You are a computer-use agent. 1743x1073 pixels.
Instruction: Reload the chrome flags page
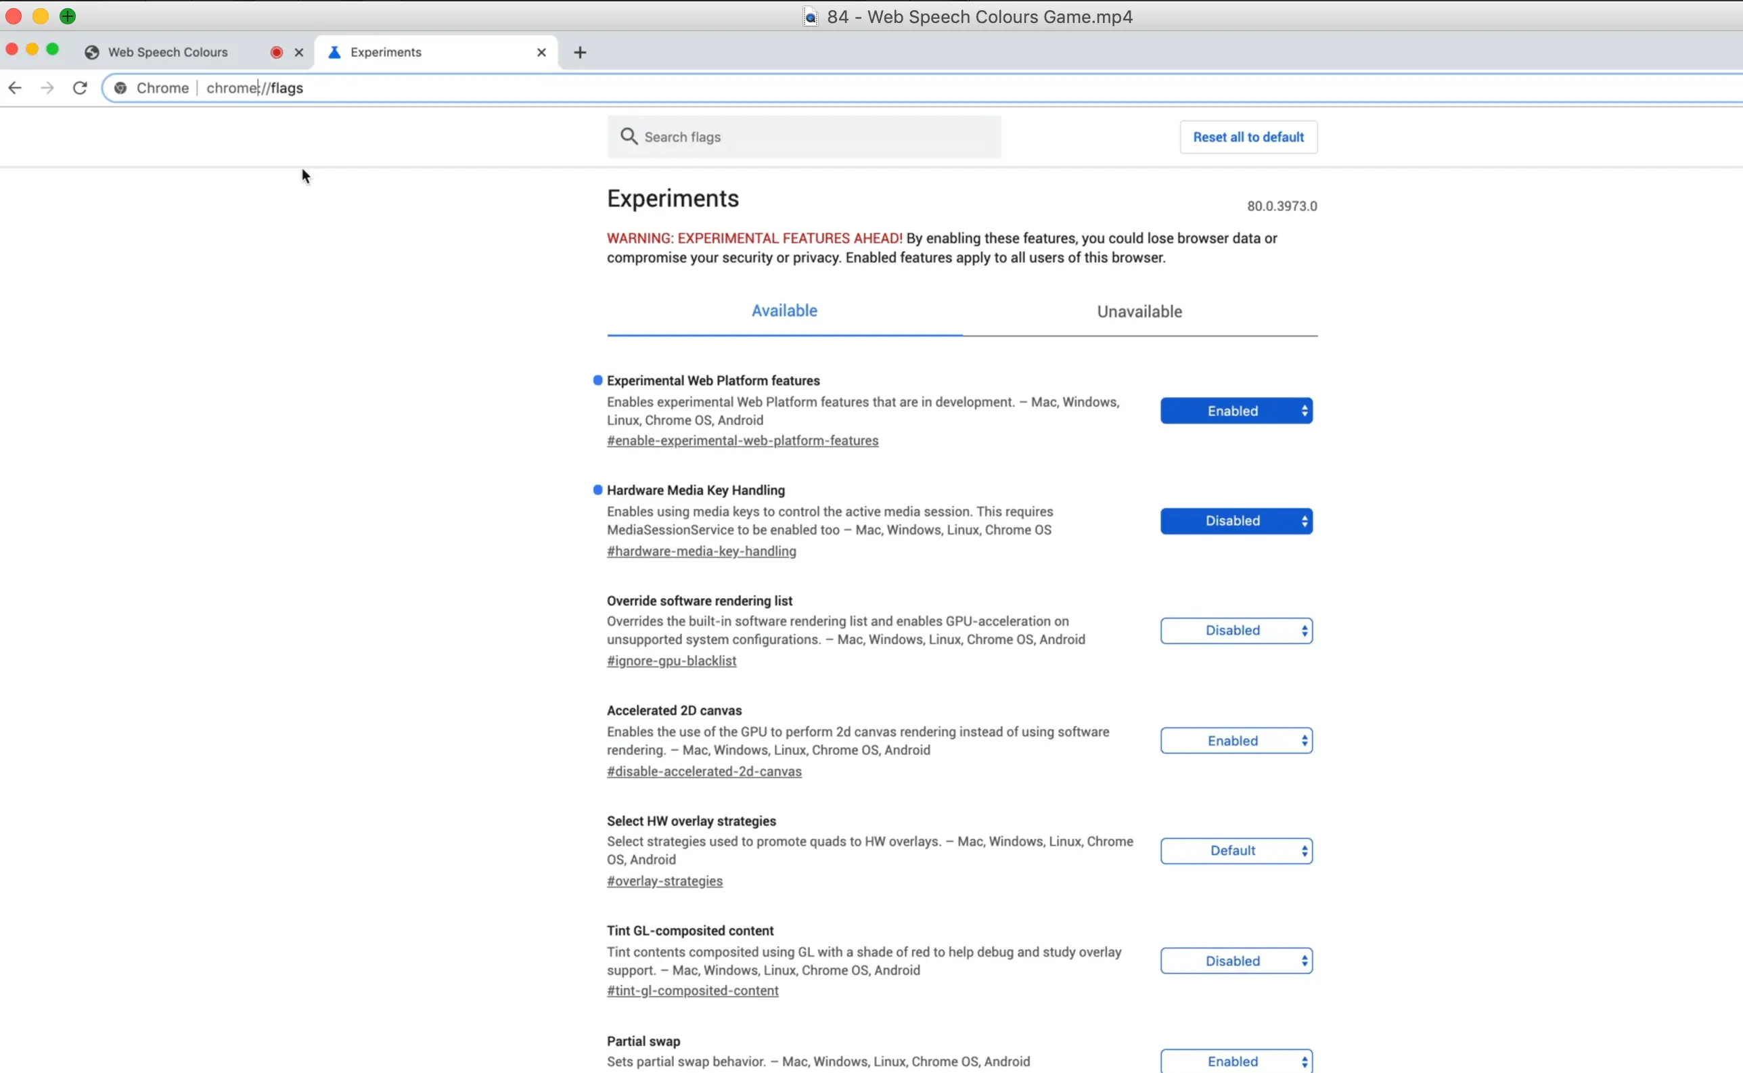pyautogui.click(x=81, y=88)
